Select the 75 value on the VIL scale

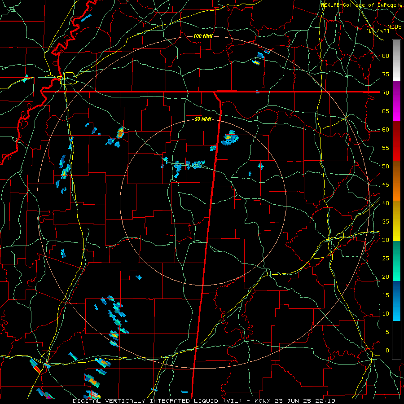click(x=386, y=74)
